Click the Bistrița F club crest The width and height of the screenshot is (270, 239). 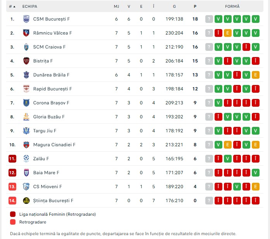coord(26,61)
